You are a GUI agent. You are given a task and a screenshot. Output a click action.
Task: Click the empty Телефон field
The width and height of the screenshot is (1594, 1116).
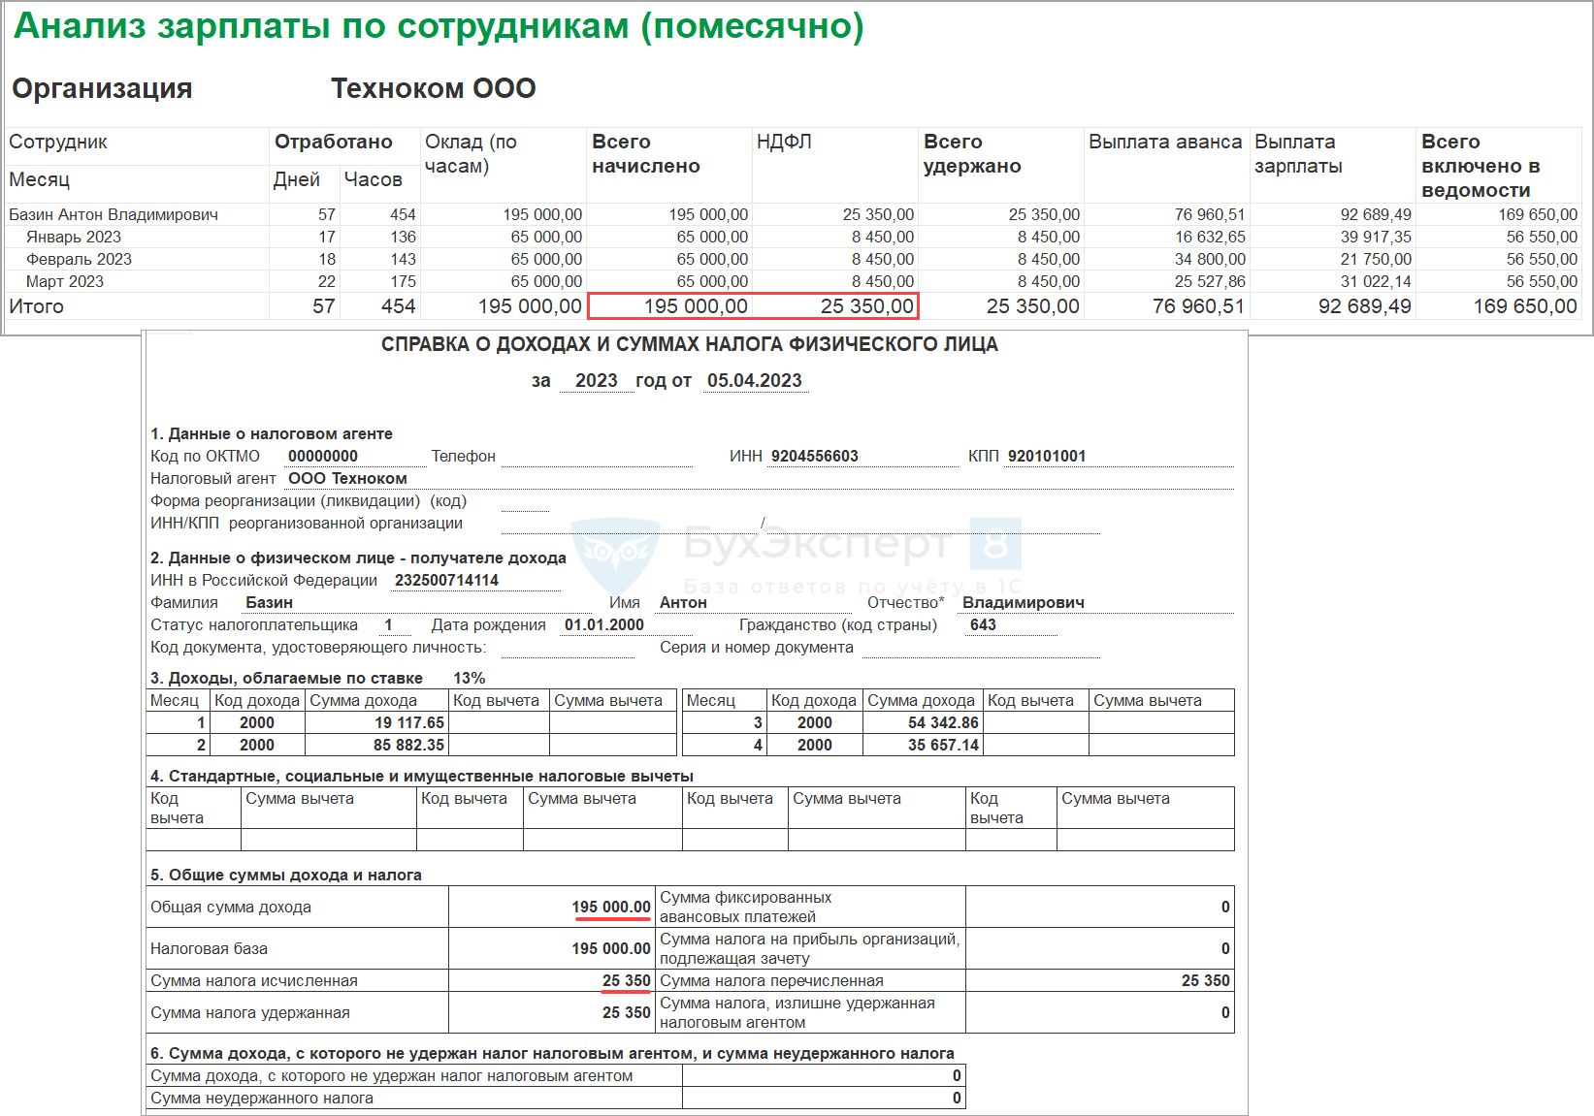[x=596, y=457]
